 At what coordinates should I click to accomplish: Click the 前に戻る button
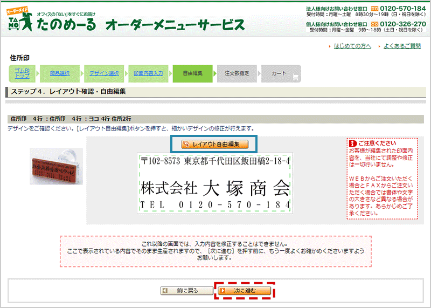click(x=186, y=291)
